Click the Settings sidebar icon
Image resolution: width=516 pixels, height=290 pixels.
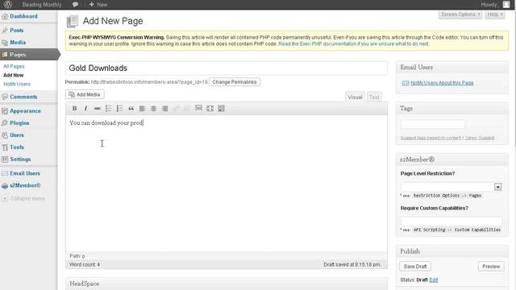(5, 159)
